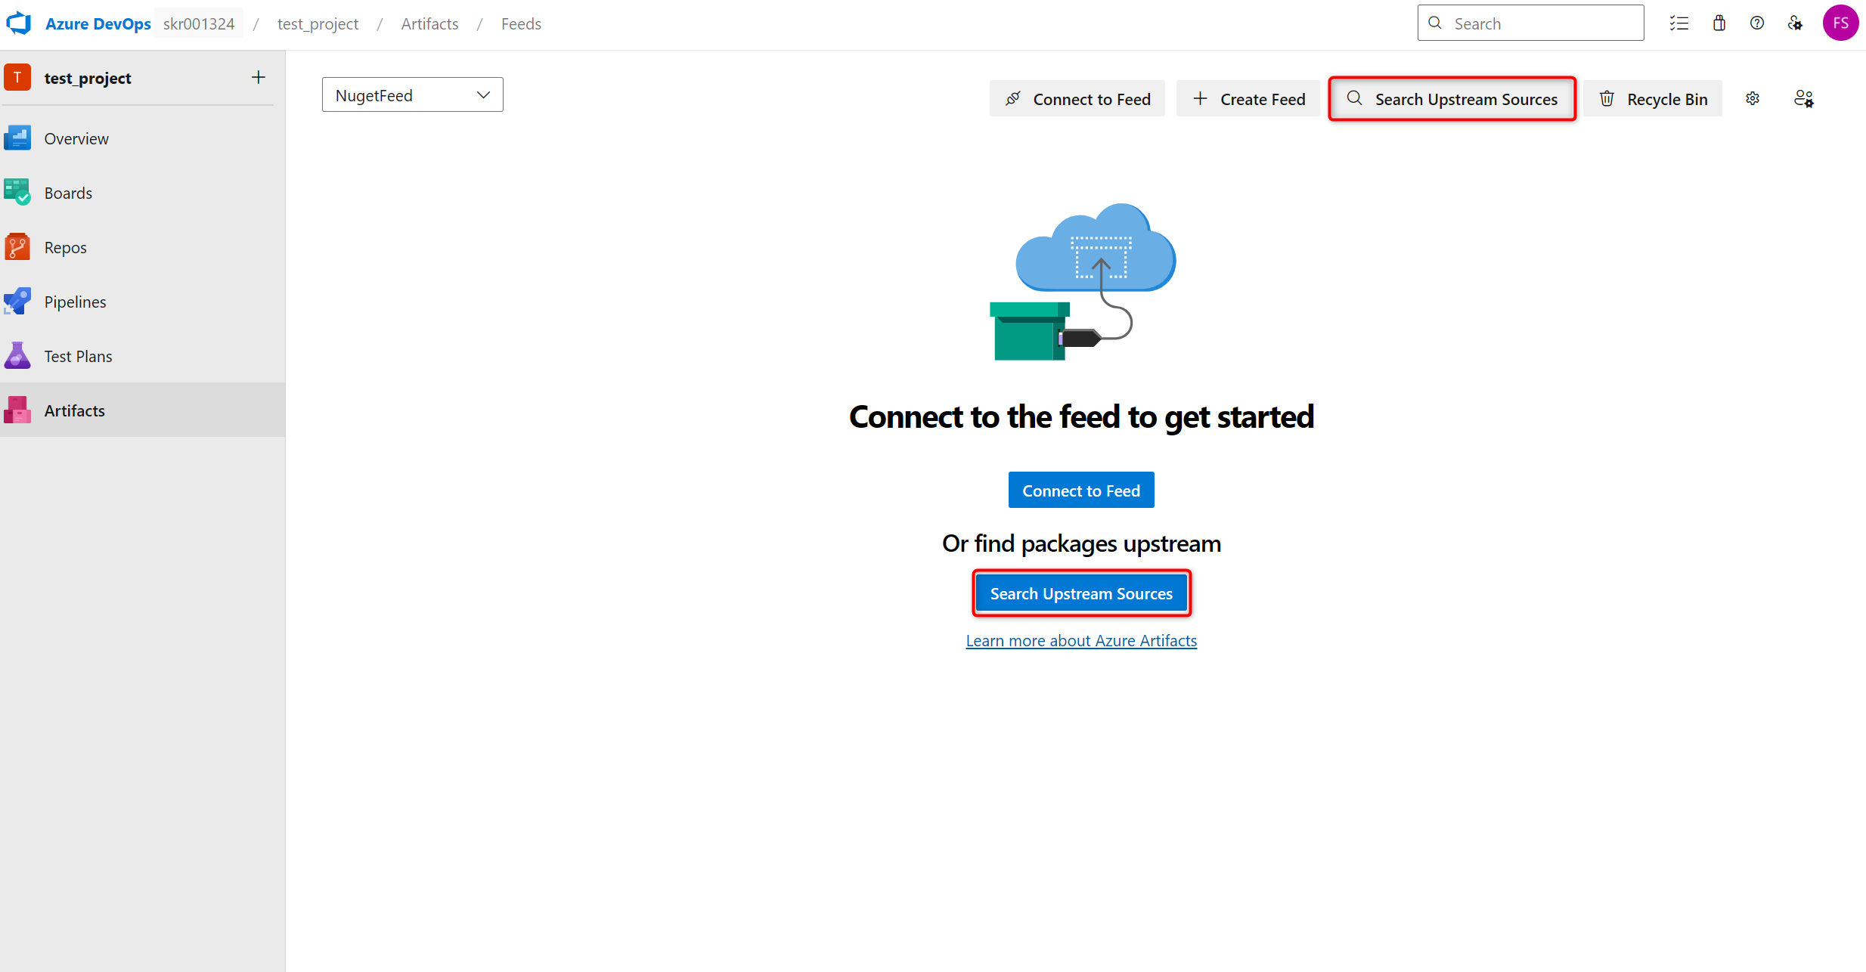Open Repos from the sidebar
This screenshot has height=972, width=1866.
pyautogui.click(x=65, y=248)
